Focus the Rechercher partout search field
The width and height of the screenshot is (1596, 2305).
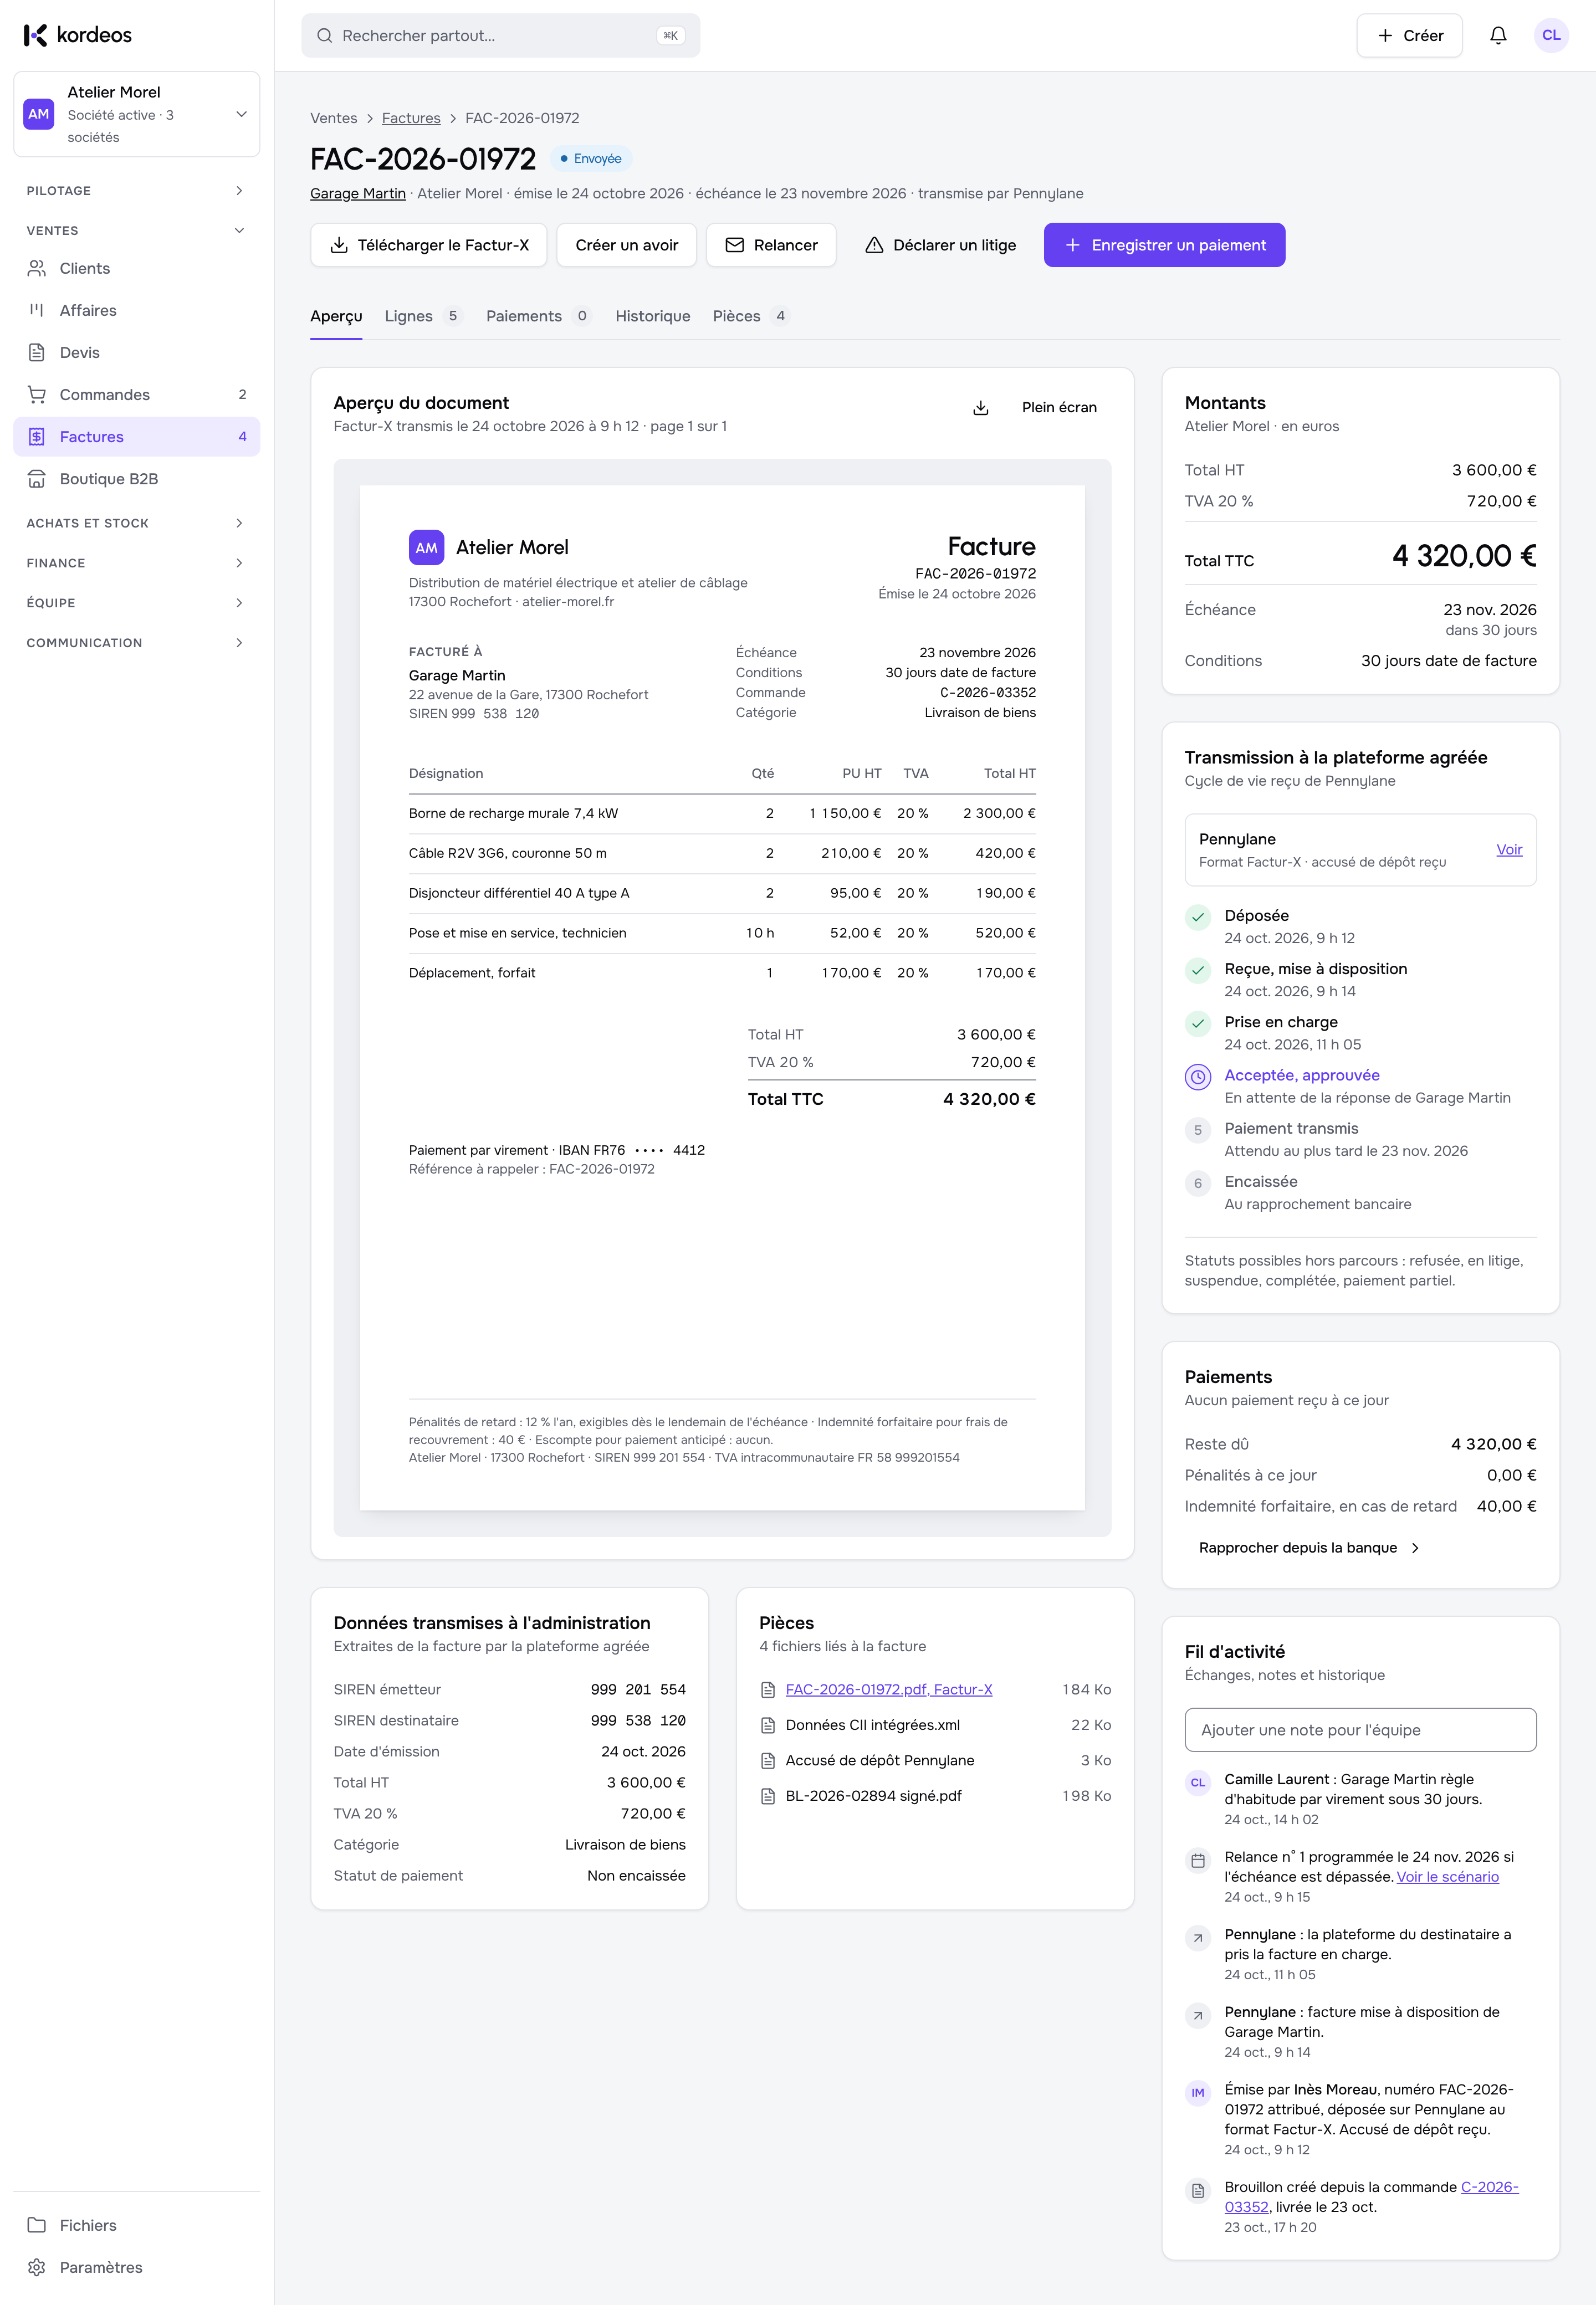[x=500, y=35]
